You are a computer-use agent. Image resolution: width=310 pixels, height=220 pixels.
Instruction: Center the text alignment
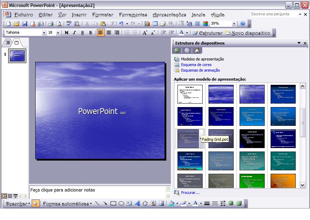[109, 33]
